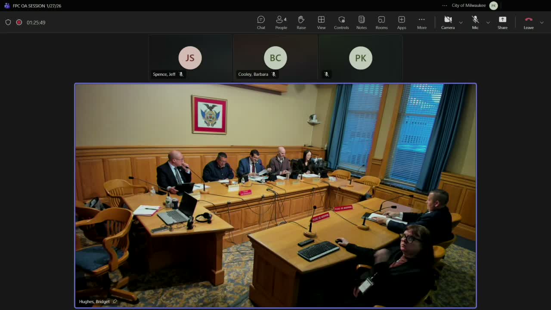Open the meeting Notes
This screenshot has height=310, width=551.
click(x=362, y=22)
